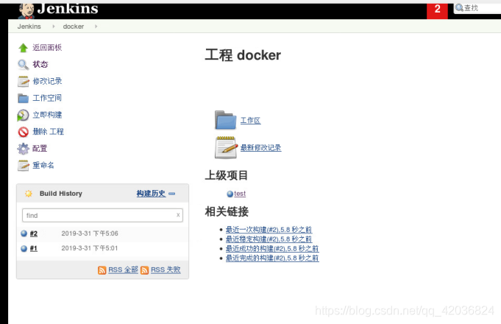Open the dropdown arrow after docker breadcrumb
This screenshot has width=501, height=324.
(x=96, y=27)
